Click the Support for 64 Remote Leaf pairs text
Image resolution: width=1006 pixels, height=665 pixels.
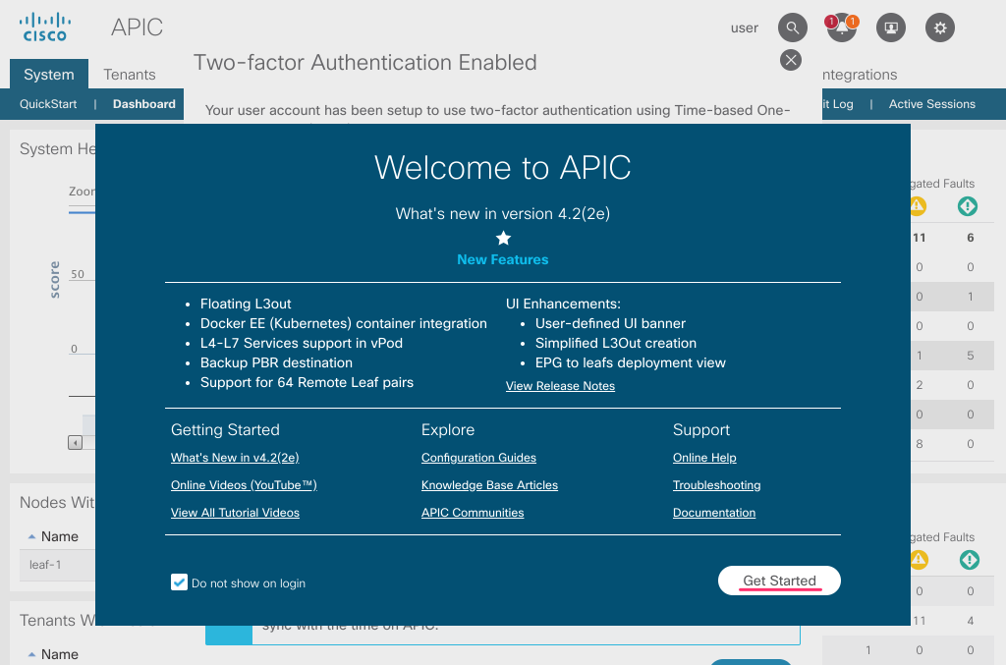(x=307, y=383)
